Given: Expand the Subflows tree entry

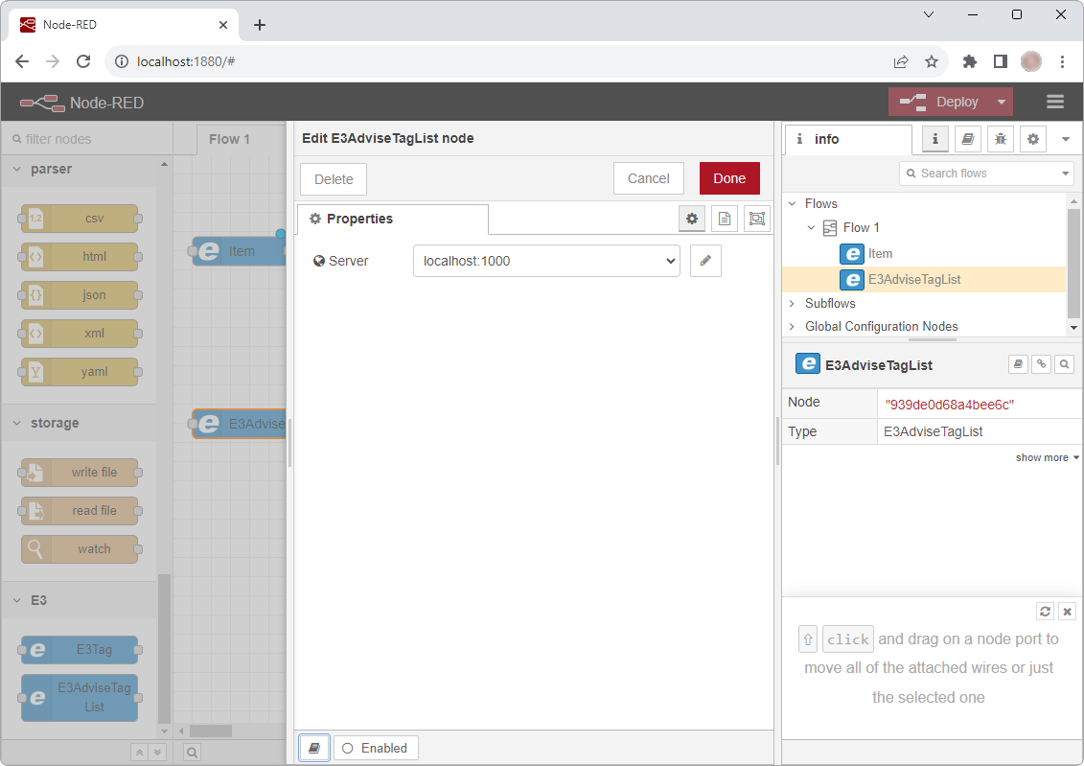Looking at the screenshot, I should coord(793,304).
